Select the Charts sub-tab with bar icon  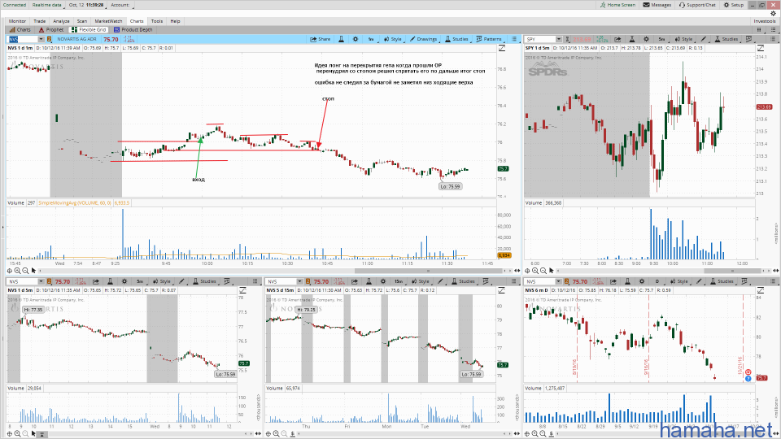(x=20, y=29)
